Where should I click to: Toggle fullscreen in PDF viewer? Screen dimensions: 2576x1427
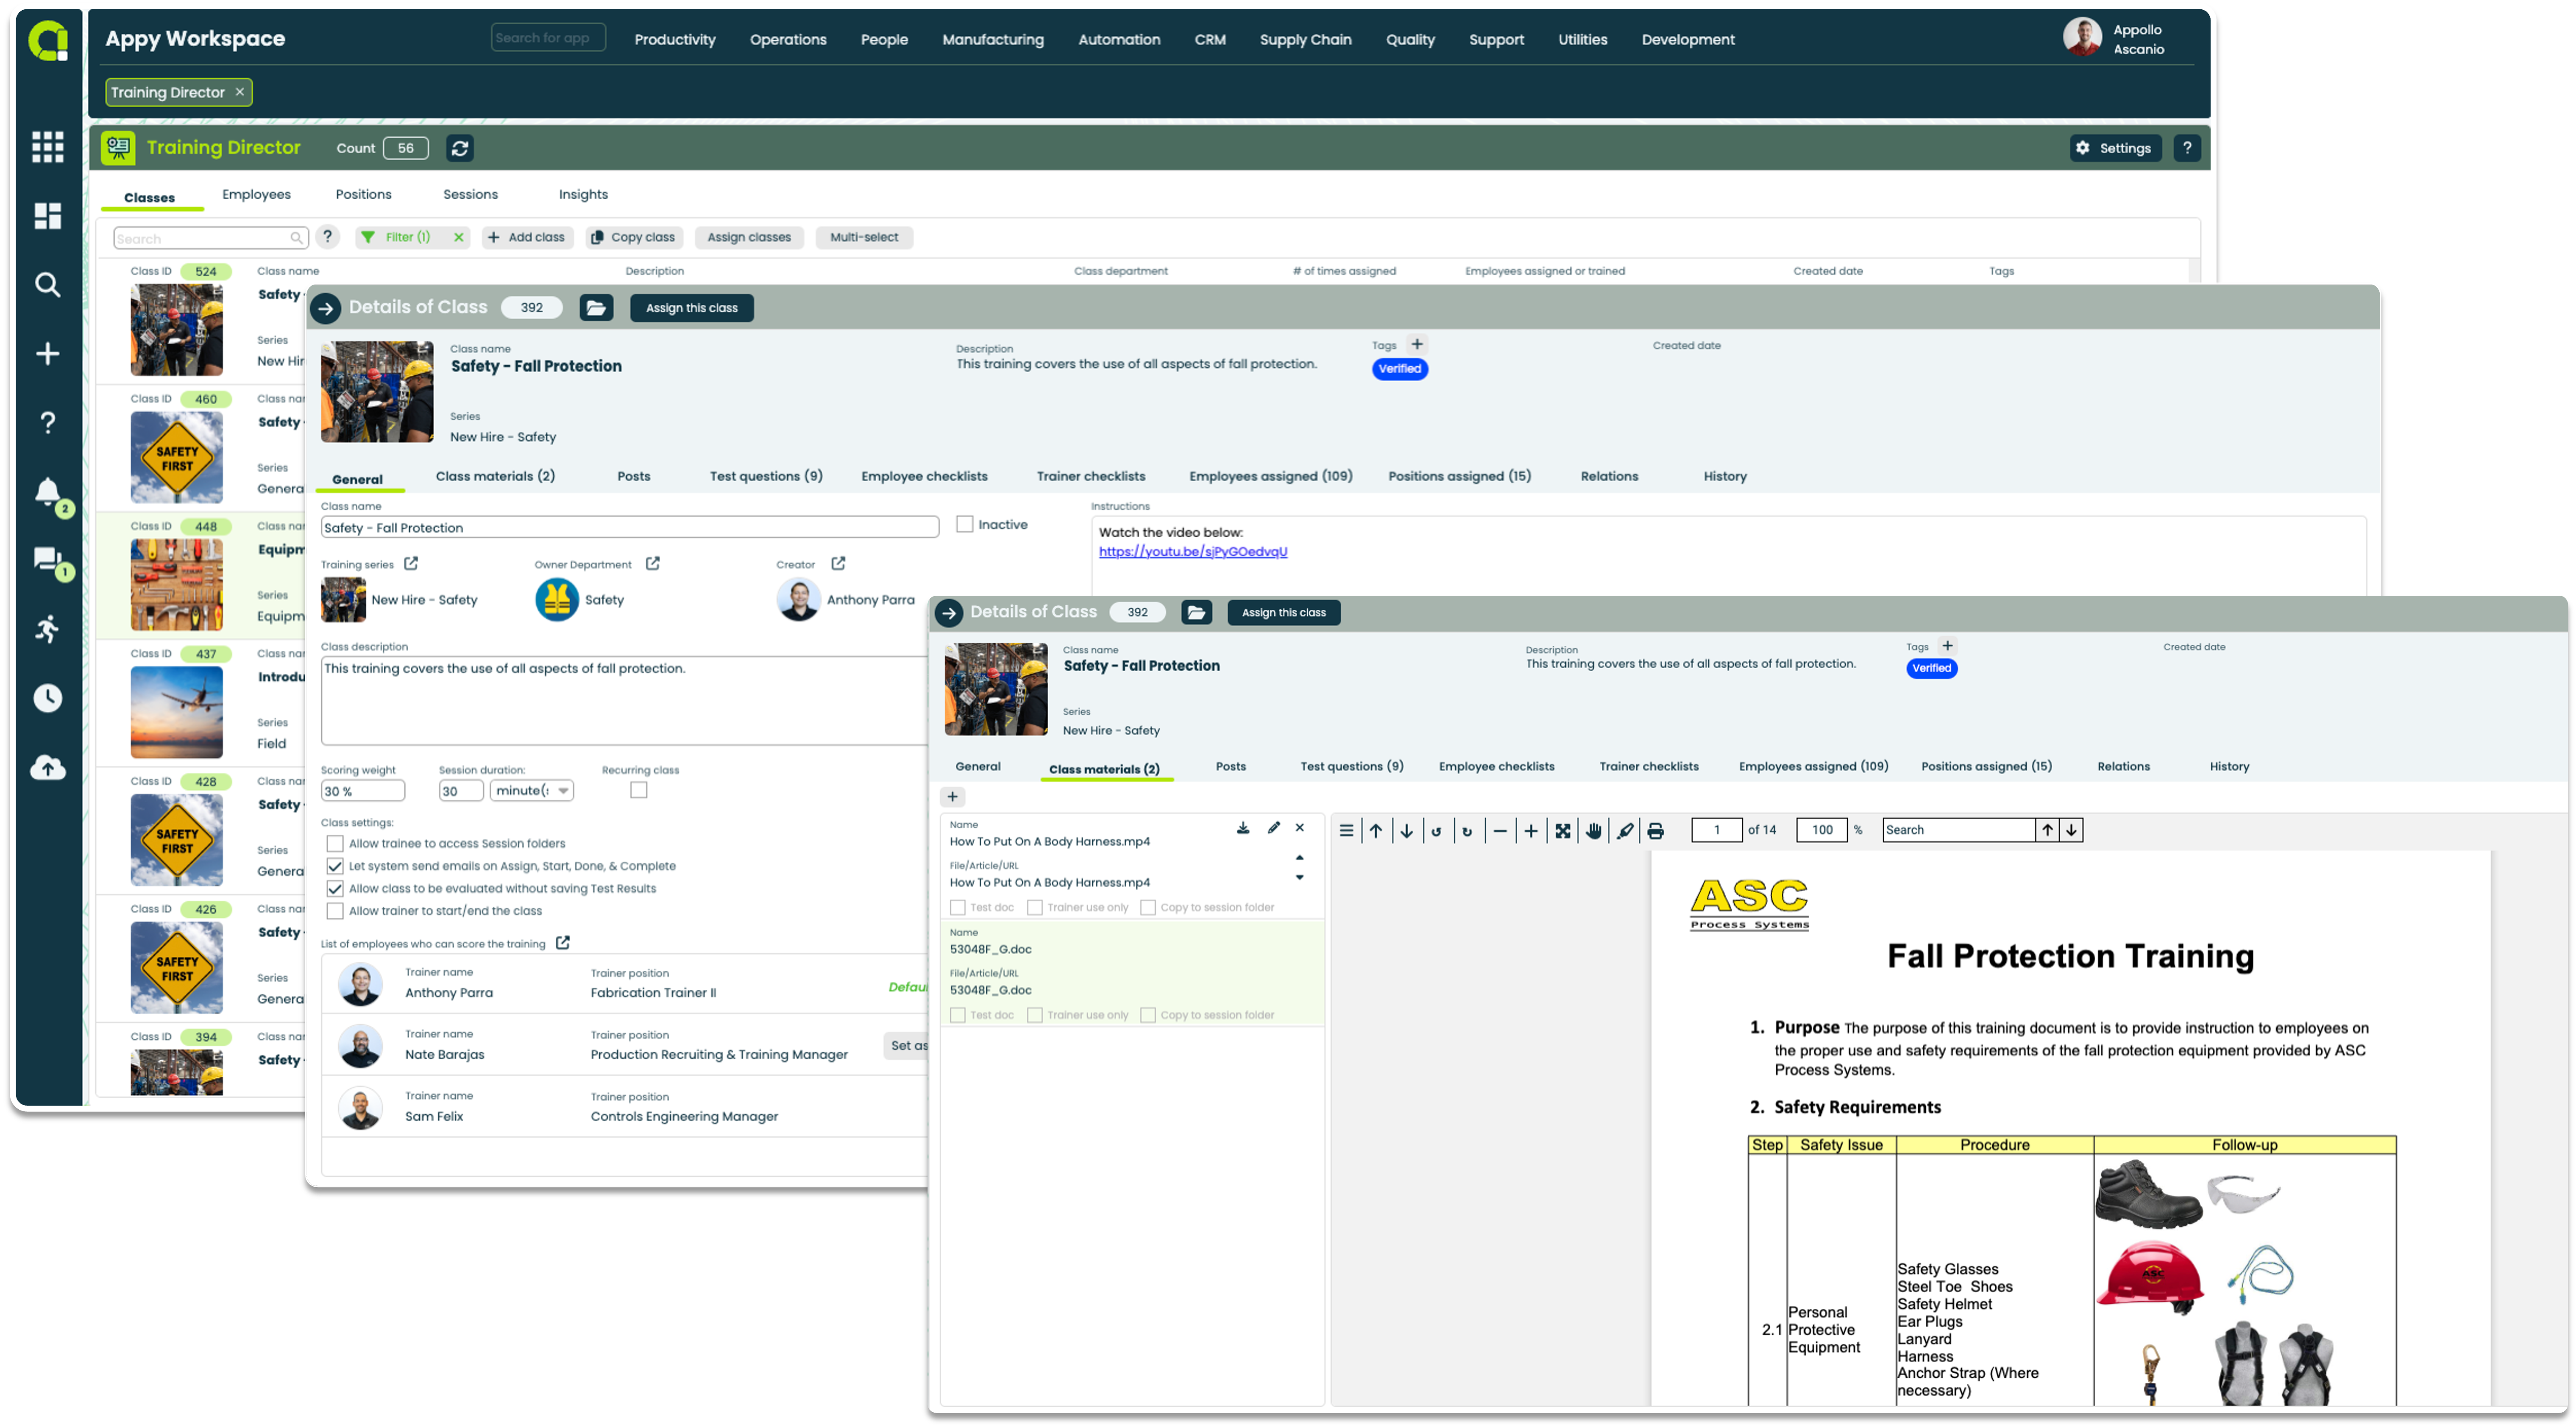[1563, 830]
